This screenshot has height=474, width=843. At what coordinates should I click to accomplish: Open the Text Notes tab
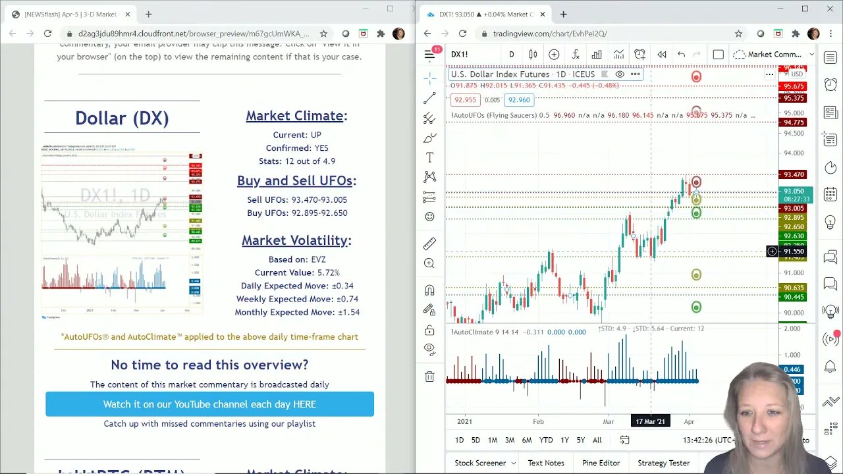click(546, 463)
